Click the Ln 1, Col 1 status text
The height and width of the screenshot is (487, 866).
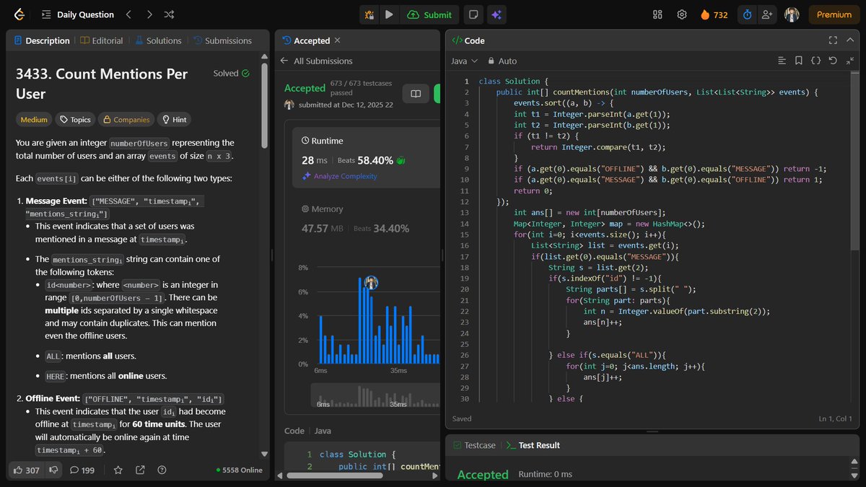click(836, 418)
